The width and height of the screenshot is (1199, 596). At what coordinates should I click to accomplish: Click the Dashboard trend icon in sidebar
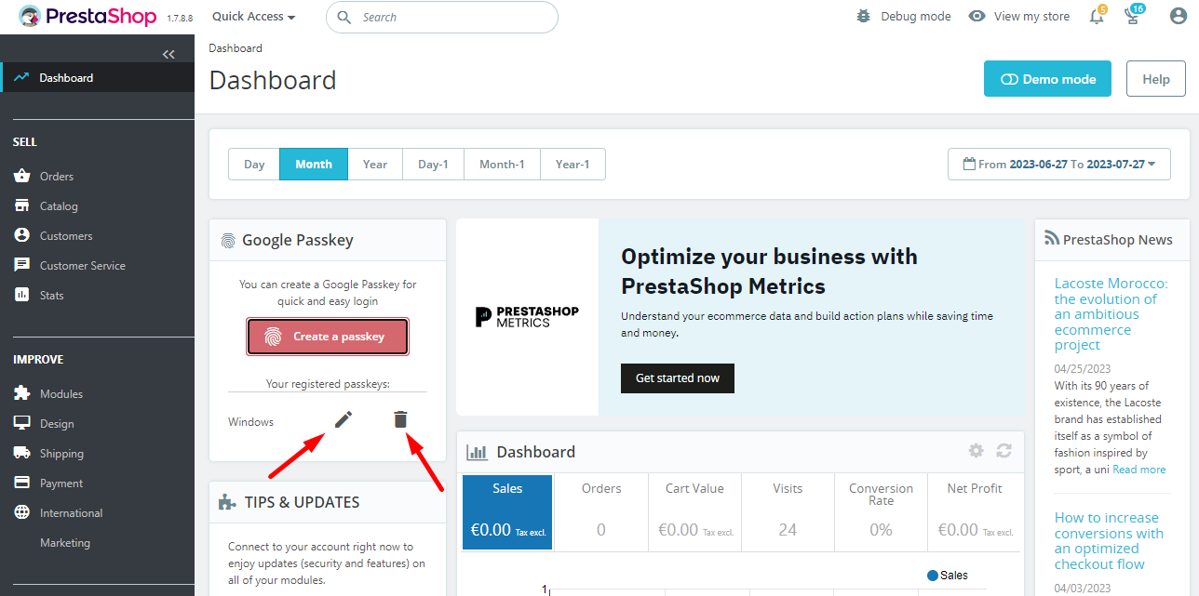click(21, 77)
